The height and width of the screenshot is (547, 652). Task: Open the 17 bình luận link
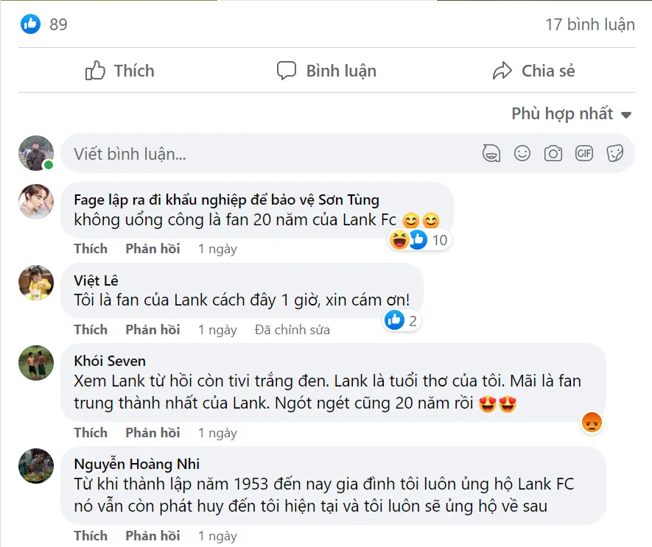(x=589, y=24)
